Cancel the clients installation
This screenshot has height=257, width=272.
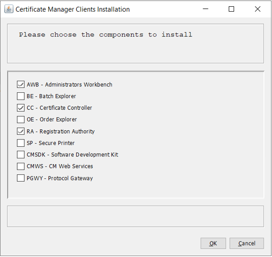247,243
